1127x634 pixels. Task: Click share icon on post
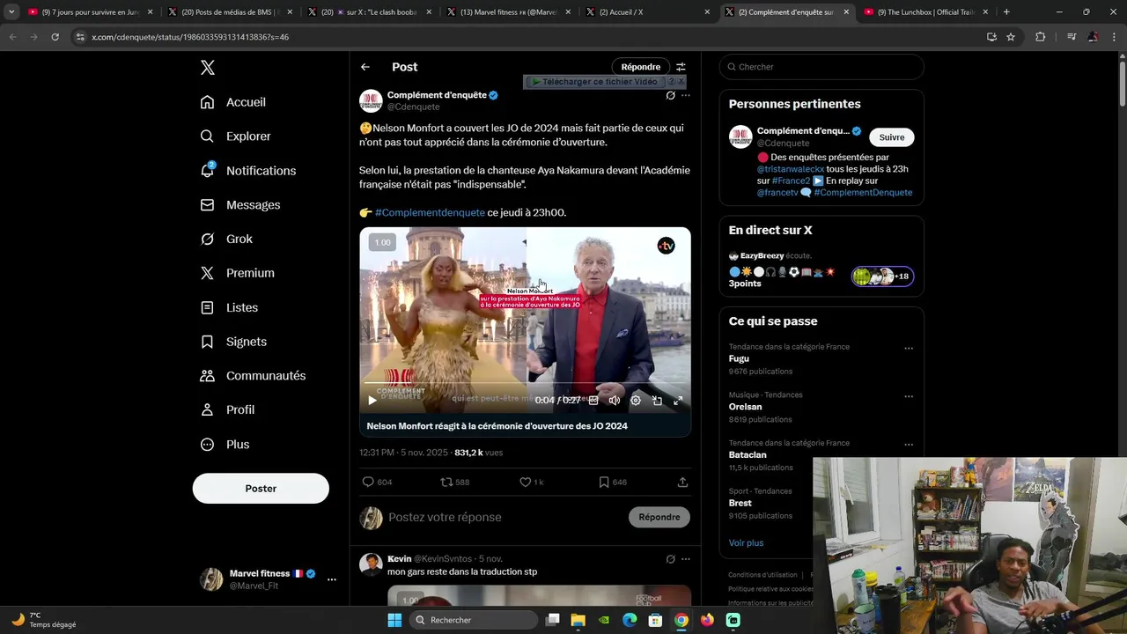coord(682,483)
